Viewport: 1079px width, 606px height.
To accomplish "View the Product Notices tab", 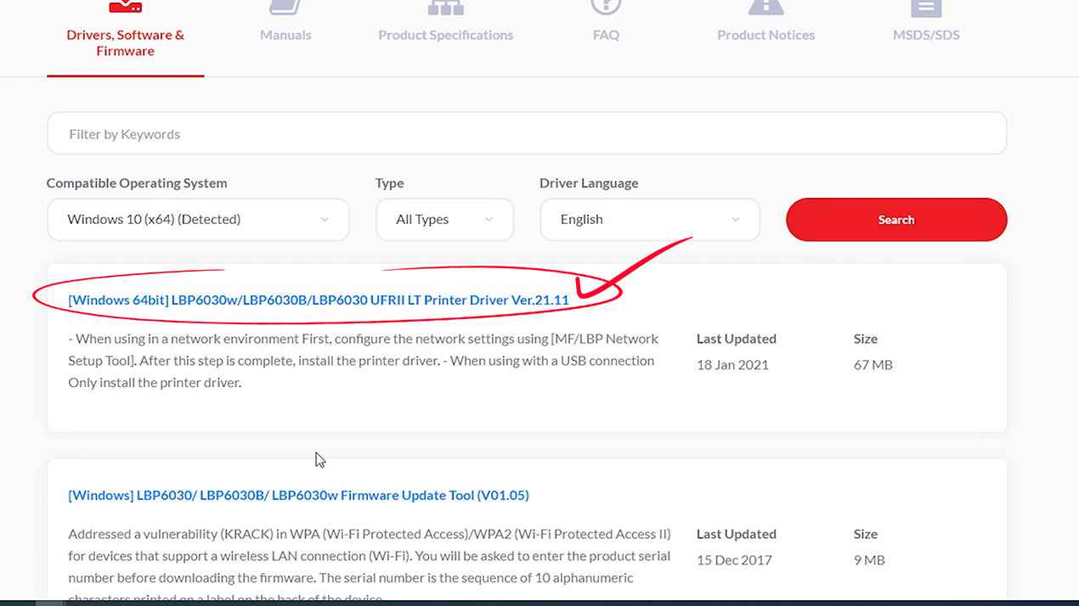I will [765, 35].
